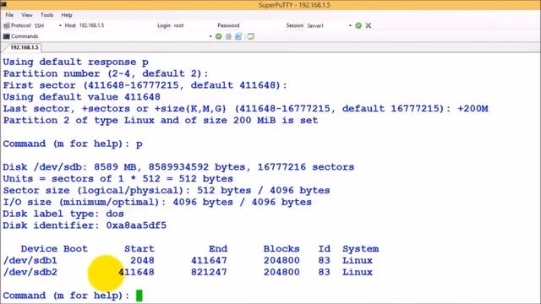Click the 'Using default value 411648' line
Screen dimensions: 541x304
tap(81, 97)
